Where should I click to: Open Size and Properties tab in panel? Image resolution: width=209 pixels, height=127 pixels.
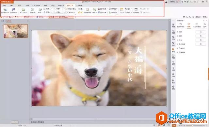click(197, 25)
